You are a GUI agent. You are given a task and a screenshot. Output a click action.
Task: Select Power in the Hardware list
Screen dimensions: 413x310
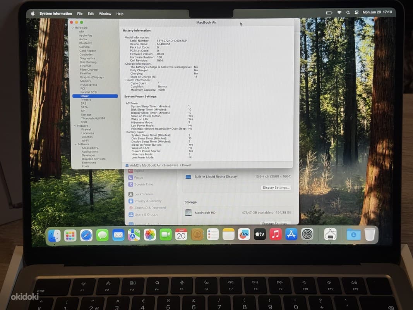pos(95,96)
